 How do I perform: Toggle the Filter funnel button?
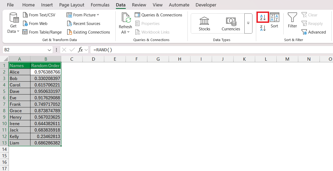292,20
